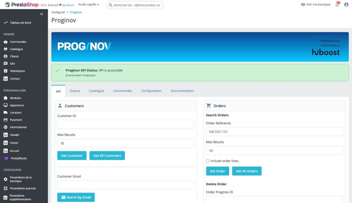Click the Apparence monitor icon
Screen dimensions: 352x203
click(5, 105)
